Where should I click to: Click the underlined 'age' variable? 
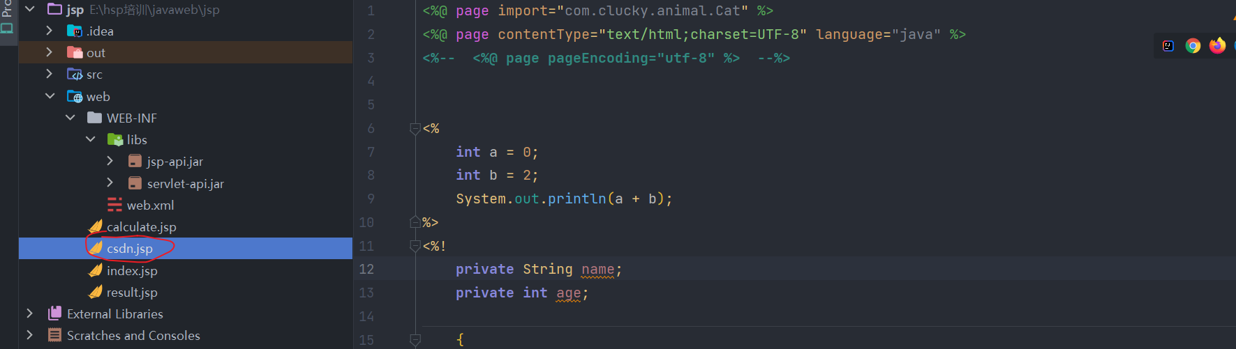click(568, 293)
